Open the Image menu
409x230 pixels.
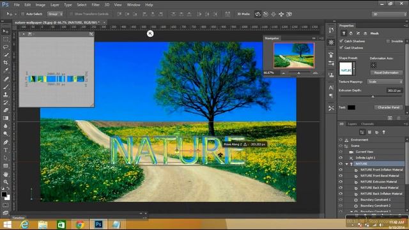[x=40, y=4]
